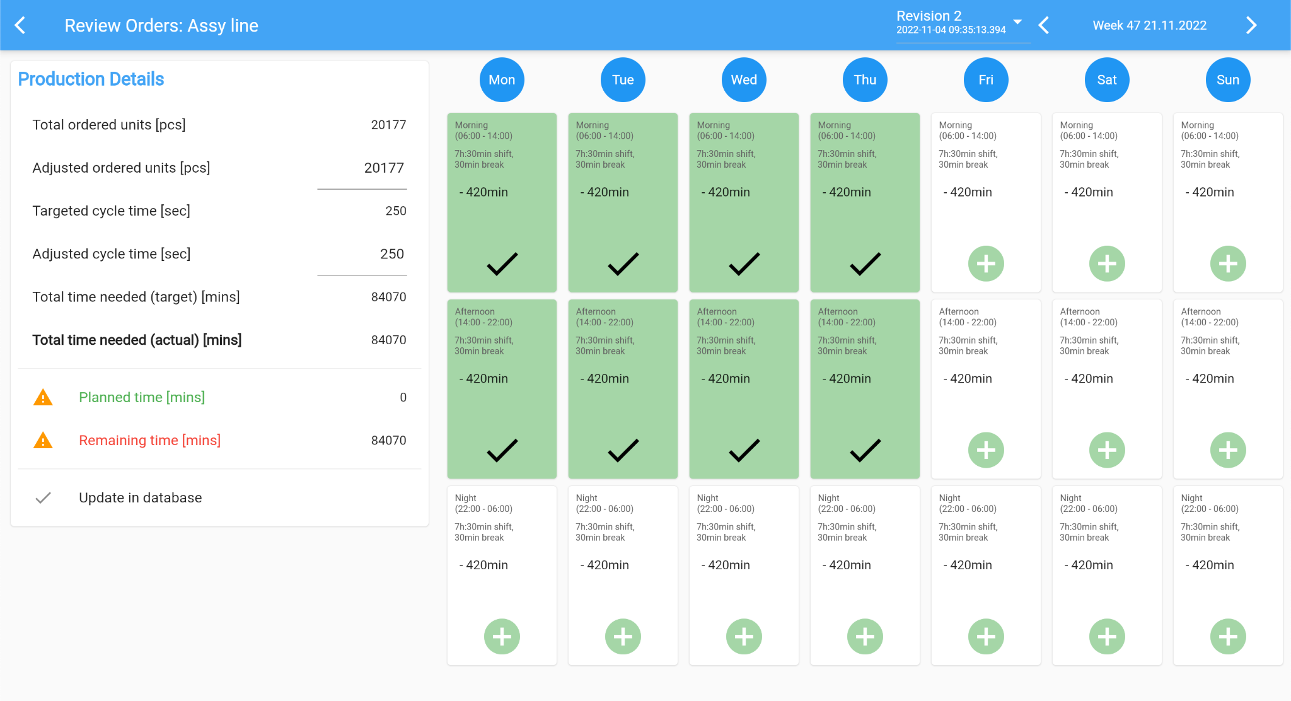Add Friday morning shift with plus icon
The image size is (1291, 701).
[x=986, y=264]
